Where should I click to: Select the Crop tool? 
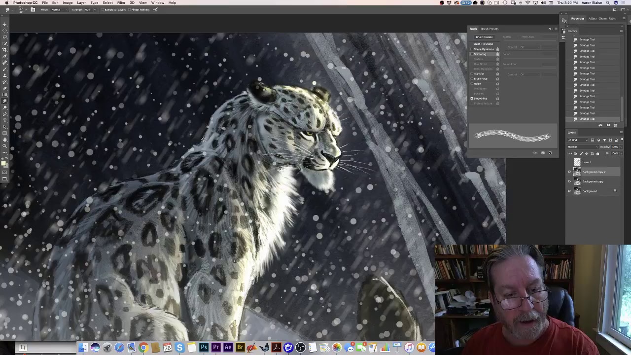click(x=5, y=50)
